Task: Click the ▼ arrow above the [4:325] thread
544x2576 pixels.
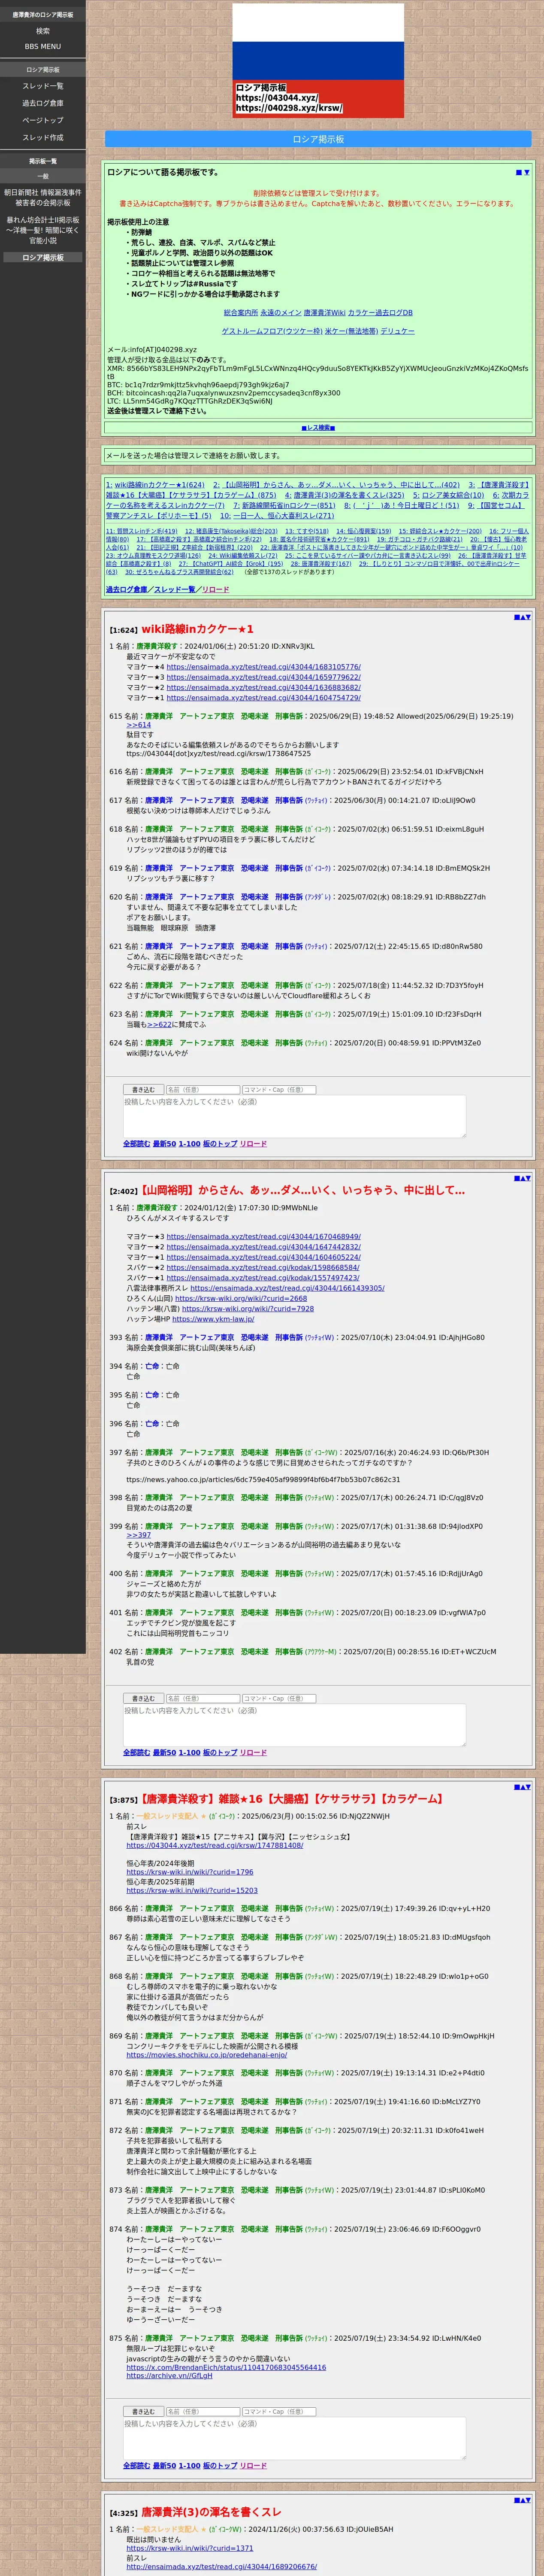Action: [528, 2500]
